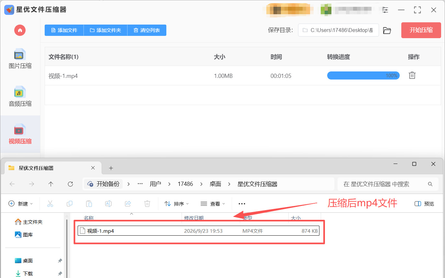Click 桌面 breadcrumb segment

[x=215, y=184]
